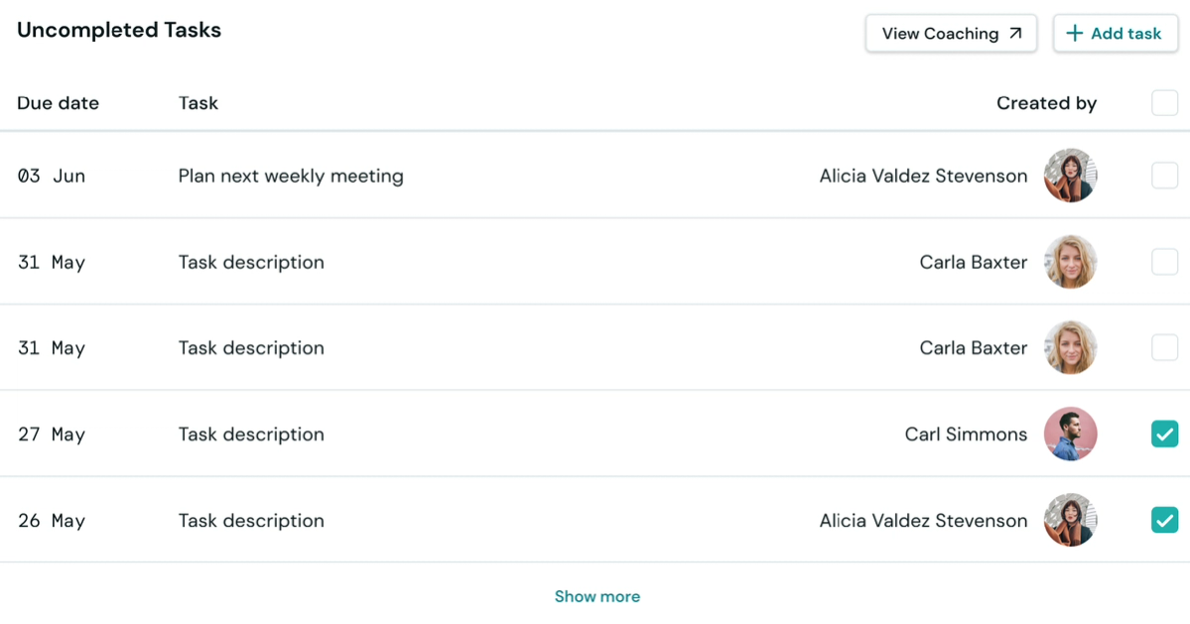This screenshot has height=624, width=1190.
Task: Click the plus icon in Add task
Action: [x=1074, y=34]
